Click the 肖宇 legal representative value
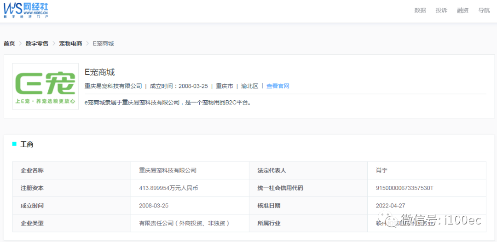The height and width of the screenshot is (242, 497). (x=381, y=170)
